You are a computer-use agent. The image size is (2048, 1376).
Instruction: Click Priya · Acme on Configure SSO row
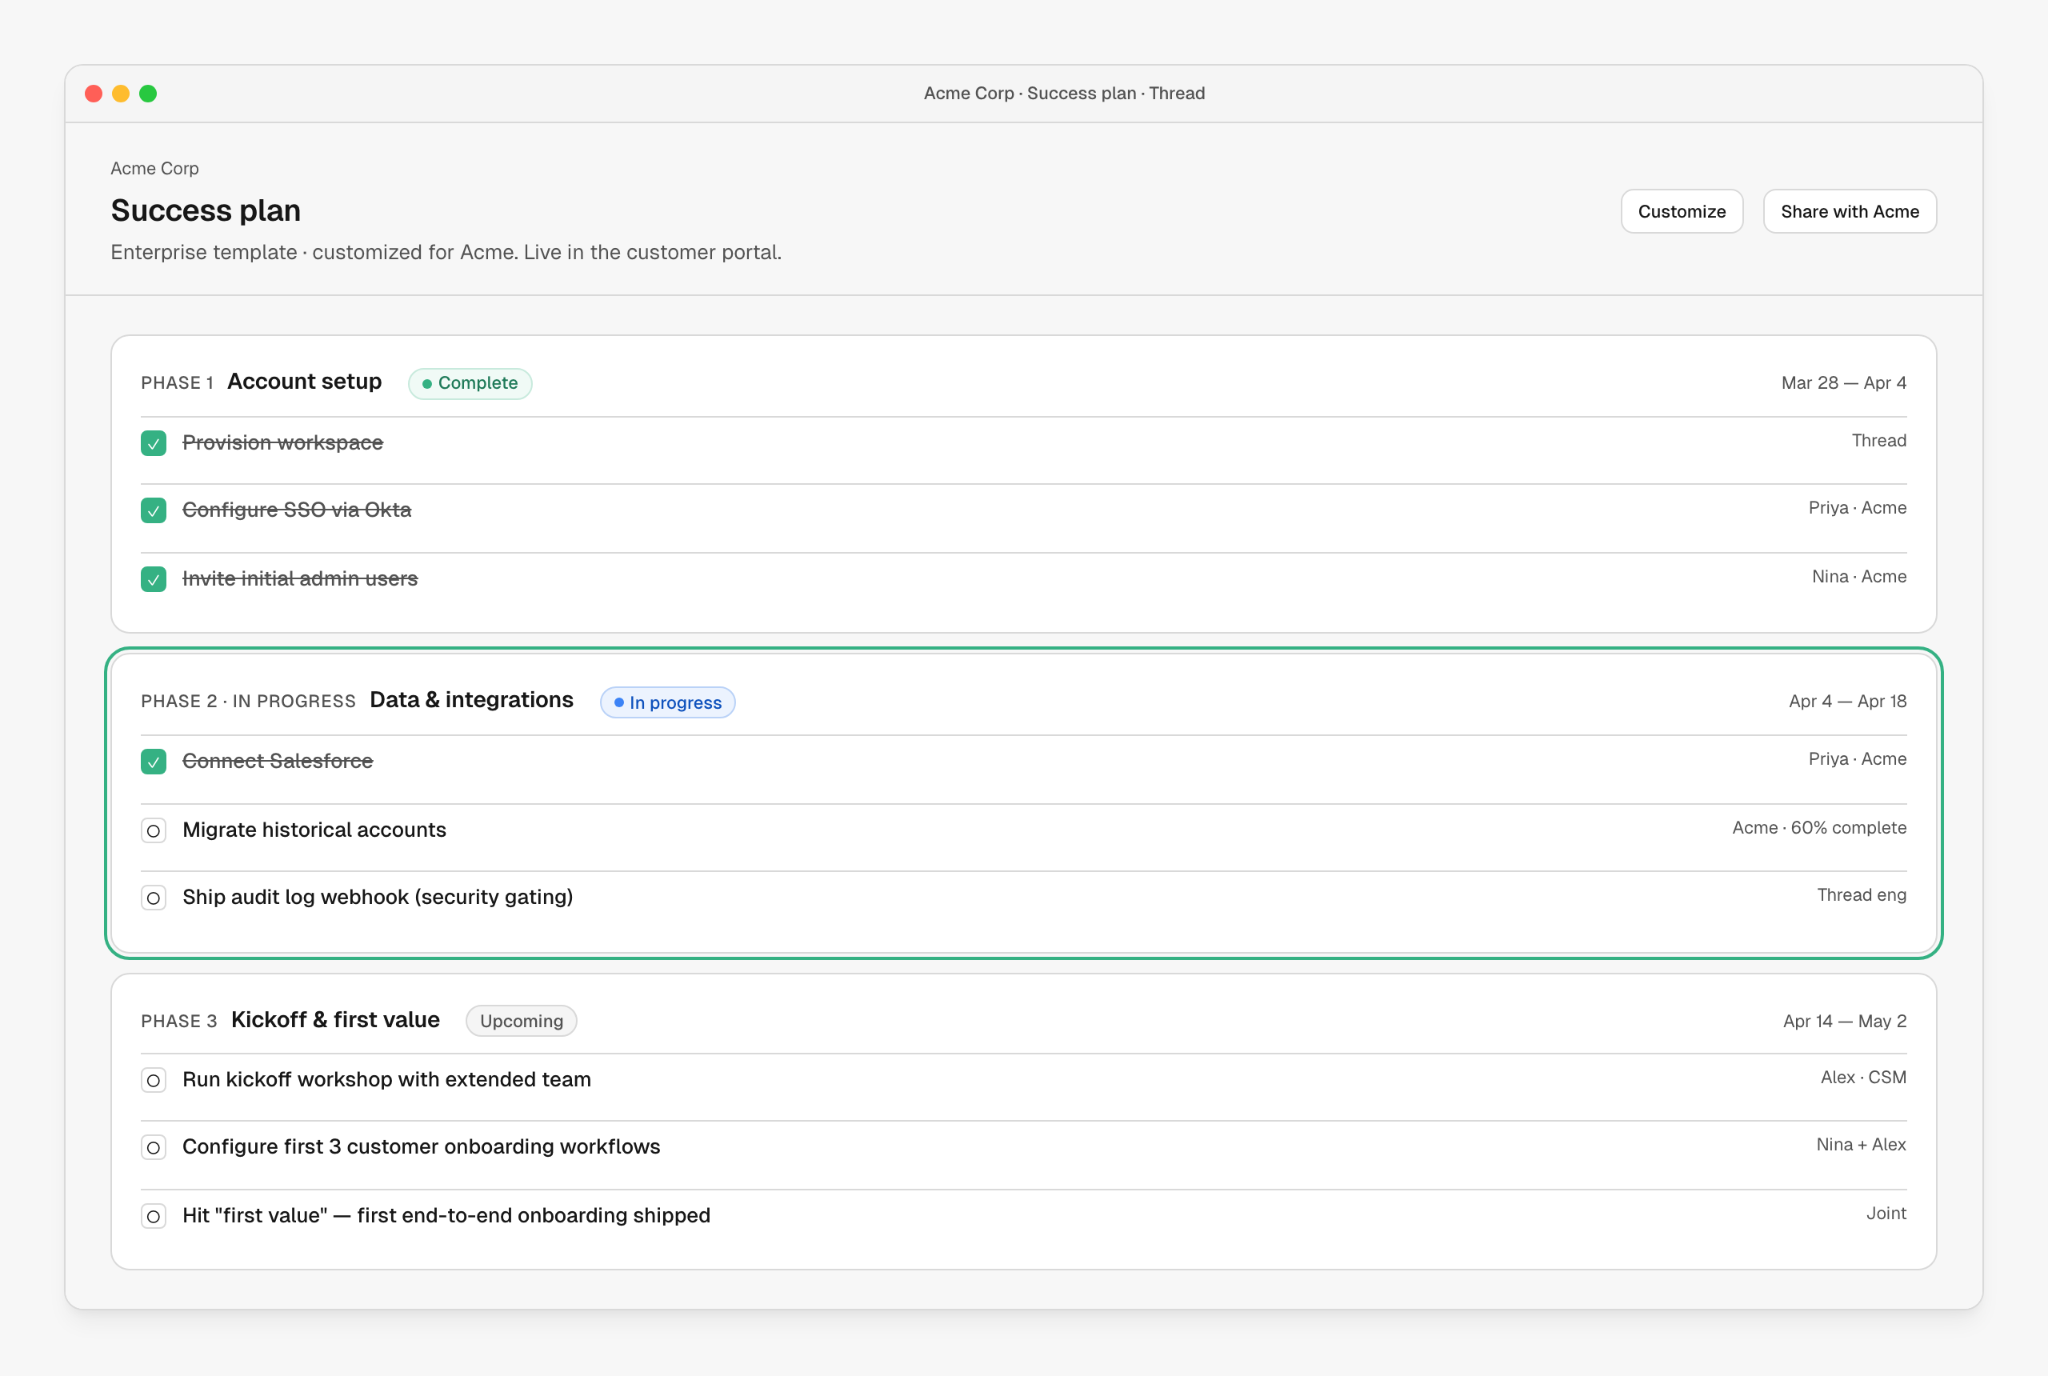[x=1857, y=508]
